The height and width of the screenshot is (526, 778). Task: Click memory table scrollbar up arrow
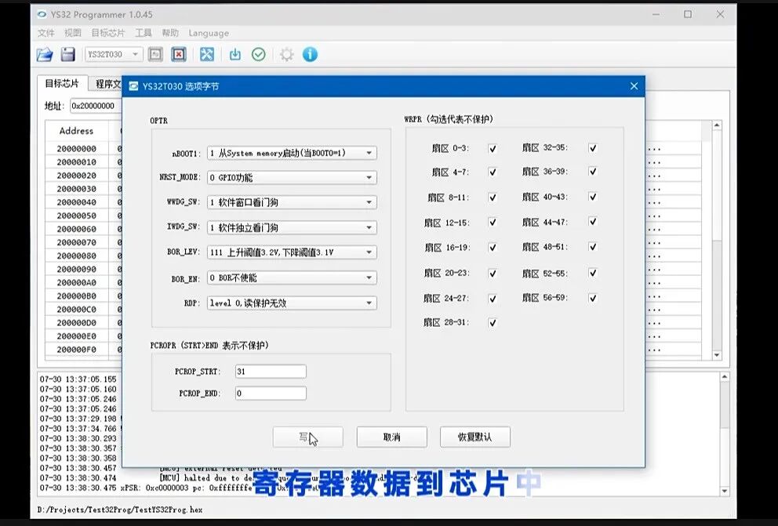[x=717, y=125]
